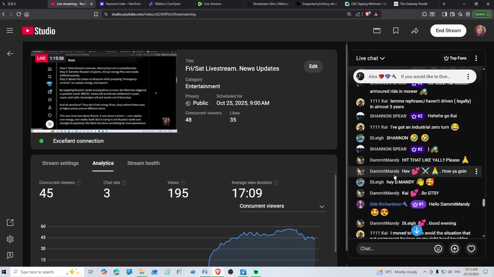Open the browser Update menu
The height and width of the screenshot is (277, 494).
click(482, 14)
